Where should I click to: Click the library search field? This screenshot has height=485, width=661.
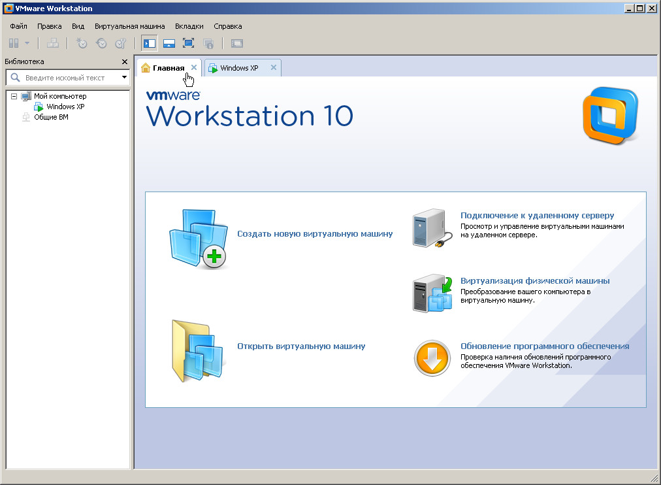pos(67,78)
